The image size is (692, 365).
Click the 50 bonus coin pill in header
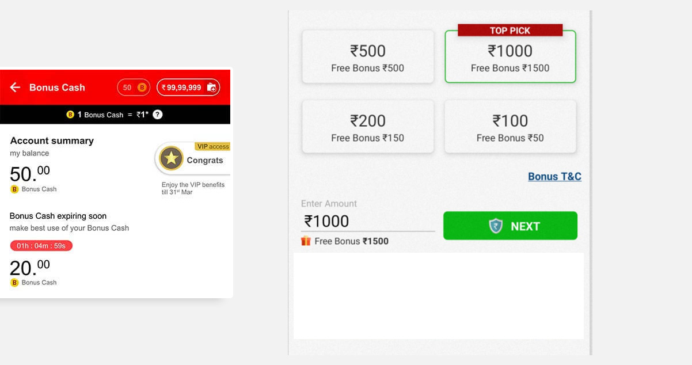(134, 88)
